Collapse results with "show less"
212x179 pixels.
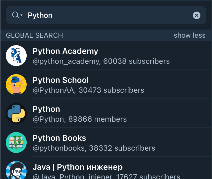(x=189, y=35)
